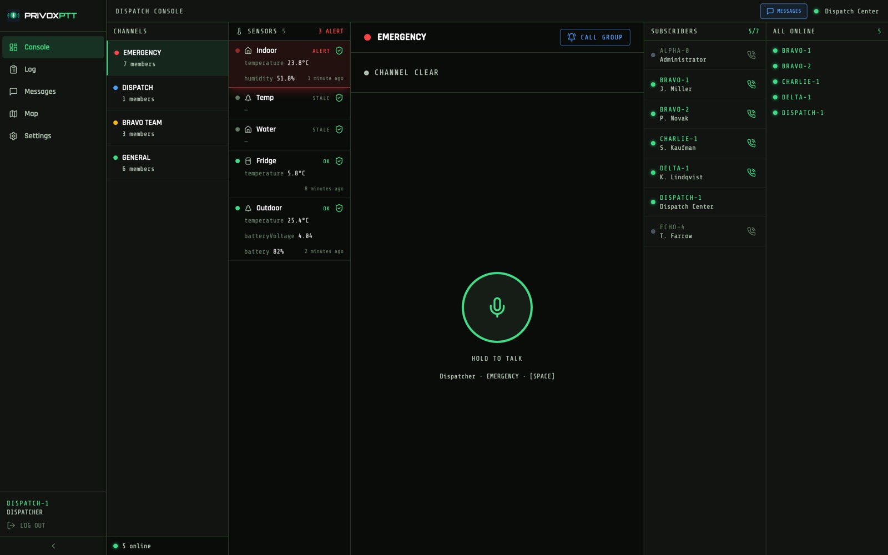Call DELTA-1 K. Lindqvist phone icon
The width and height of the screenshot is (888, 555).
(x=751, y=173)
